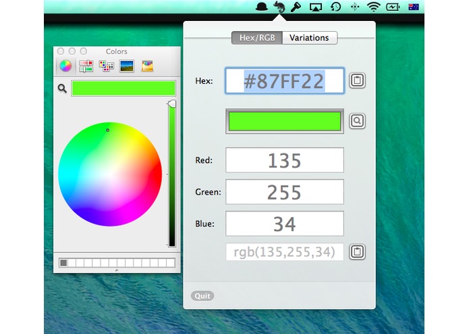
Task: Quit the color app
Action: click(202, 296)
